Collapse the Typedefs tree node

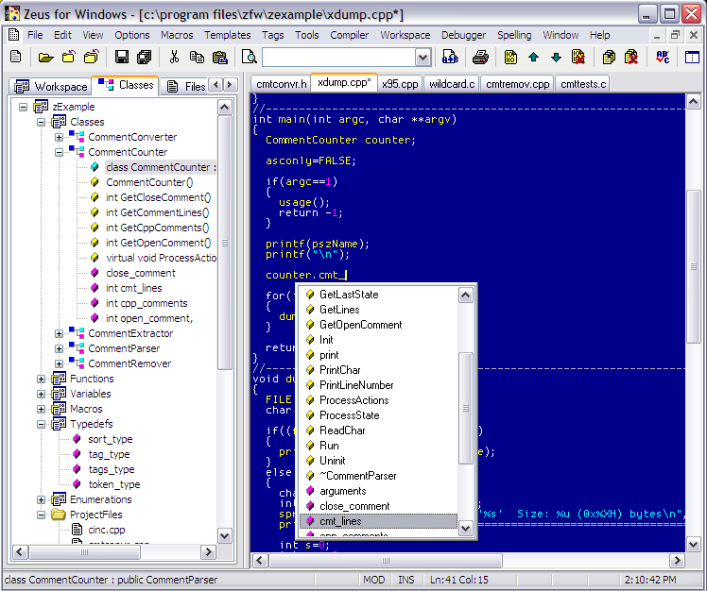(x=41, y=424)
